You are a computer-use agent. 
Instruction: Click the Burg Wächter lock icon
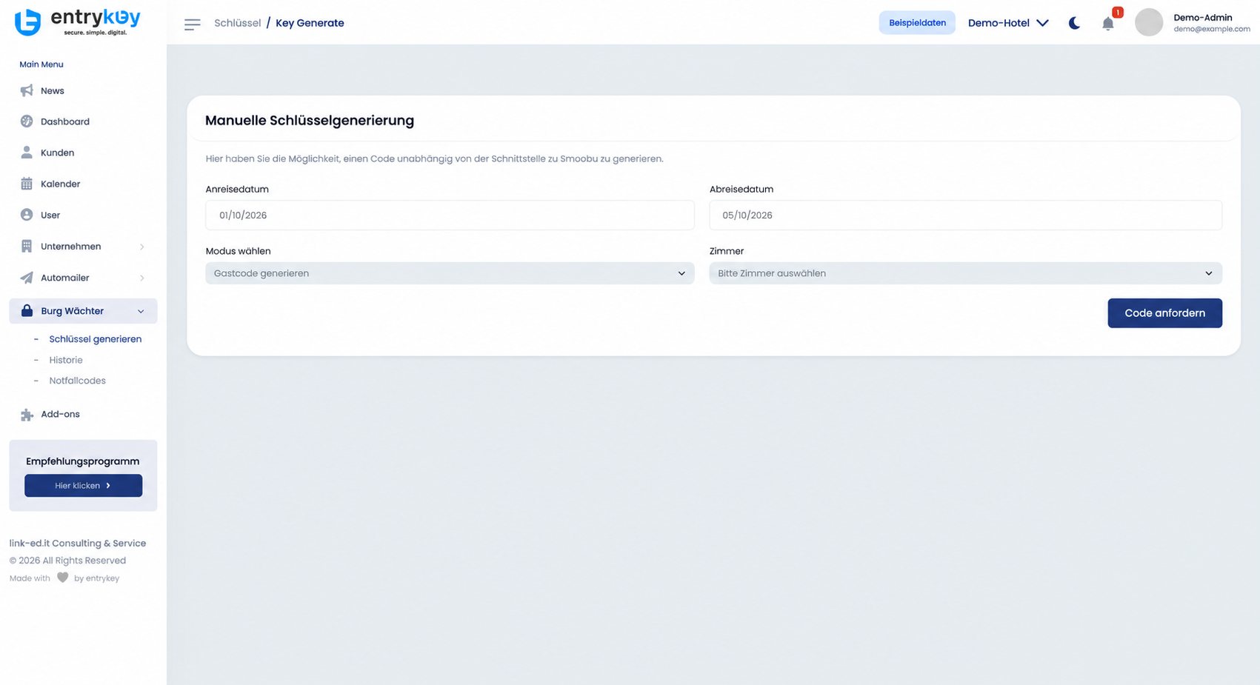click(27, 311)
